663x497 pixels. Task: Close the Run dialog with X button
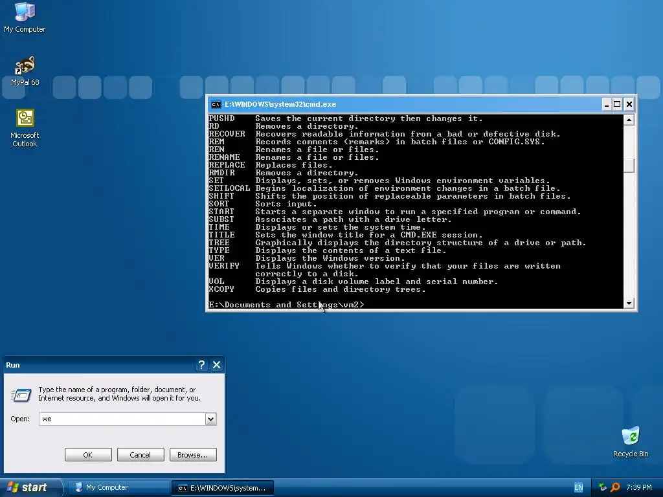tap(216, 365)
